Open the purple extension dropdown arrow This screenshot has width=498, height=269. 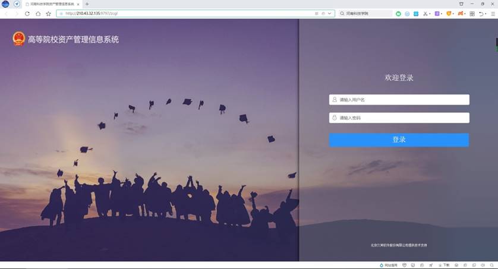click(x=442, y=14)
